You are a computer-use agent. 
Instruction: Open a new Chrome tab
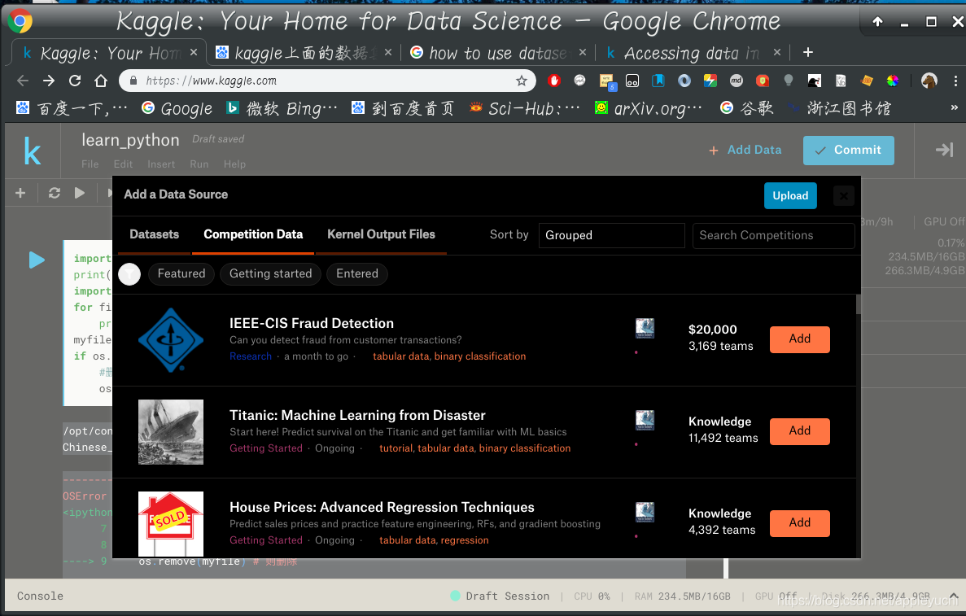(807, 53)
